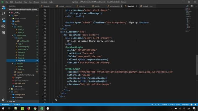Click the feedback smiley in status bar

(x=192, y=105)
